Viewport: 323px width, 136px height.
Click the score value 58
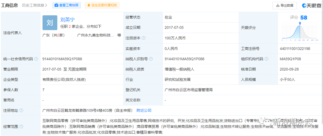click(x=304, y=18)
